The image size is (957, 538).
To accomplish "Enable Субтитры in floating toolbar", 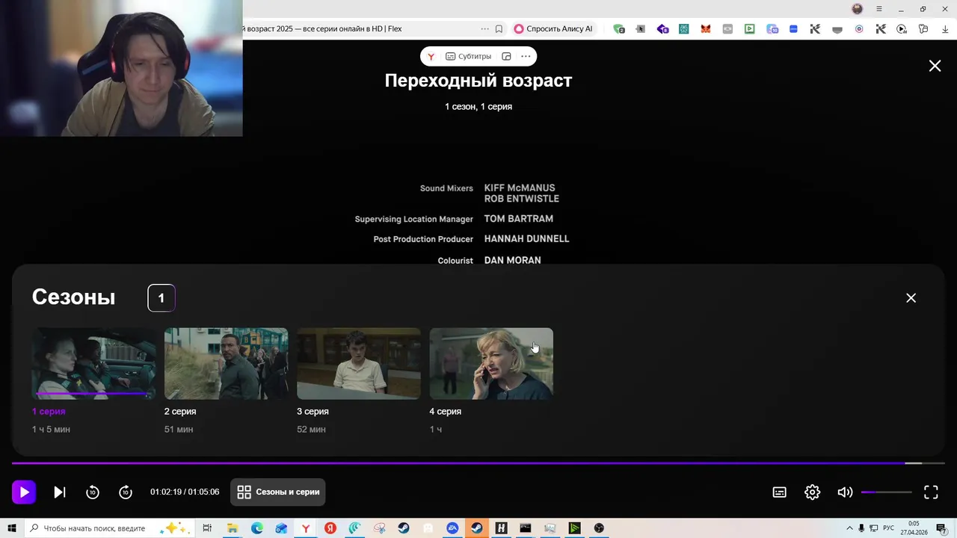I will tap(468, 56).
